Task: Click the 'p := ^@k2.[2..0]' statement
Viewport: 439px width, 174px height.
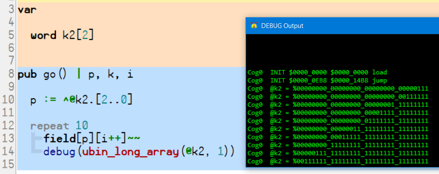Action: pos(81,100)
